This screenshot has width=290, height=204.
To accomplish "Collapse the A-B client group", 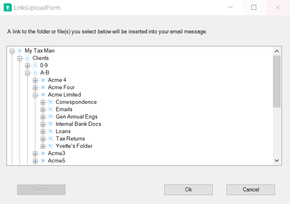I will (x=28, y=73).
